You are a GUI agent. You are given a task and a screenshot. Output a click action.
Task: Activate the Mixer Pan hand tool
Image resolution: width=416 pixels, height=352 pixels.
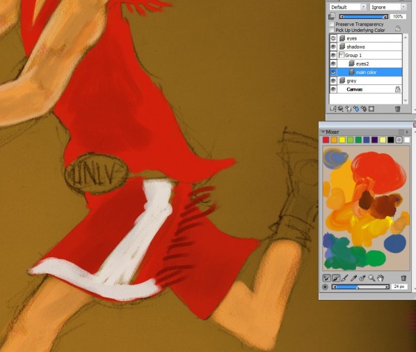coord(381,278)
